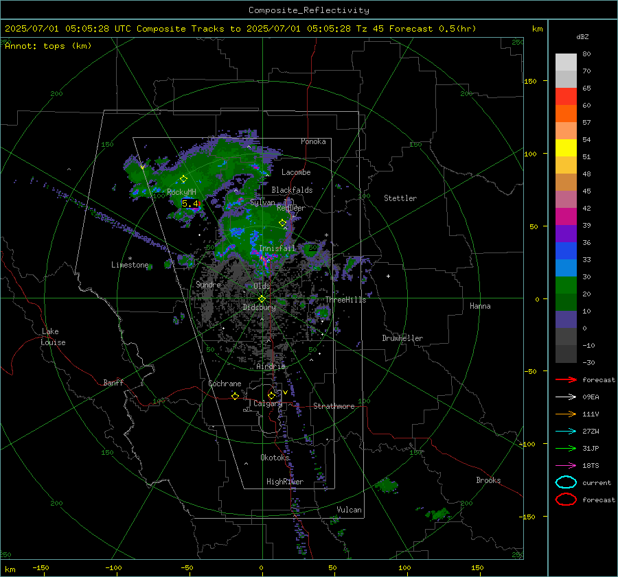Pick the indigo 10 dBZ color swatch

tap(566, 319)
